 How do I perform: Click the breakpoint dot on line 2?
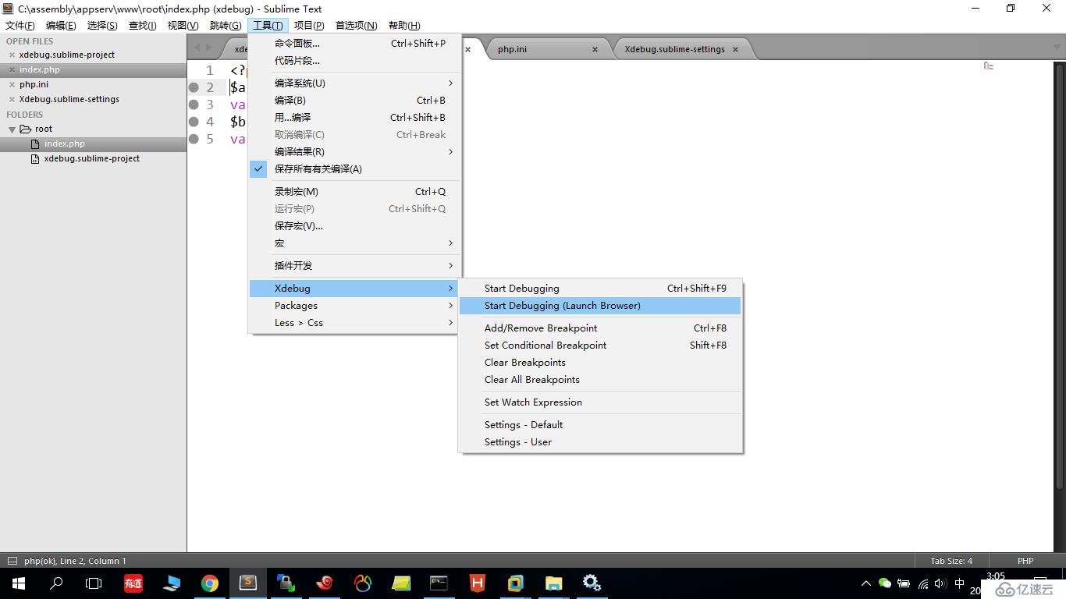point(194,87)
